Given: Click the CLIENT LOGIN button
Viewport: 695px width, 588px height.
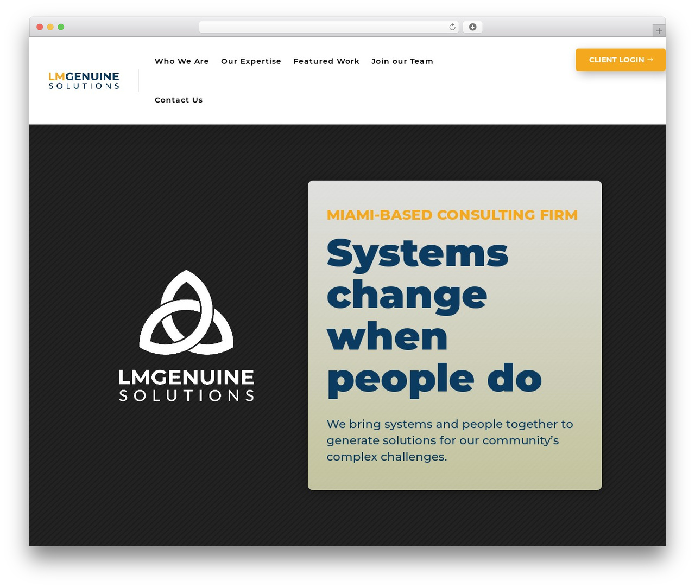Looking at the screenshot, I should pyautogui.click(x=621, y=60).
